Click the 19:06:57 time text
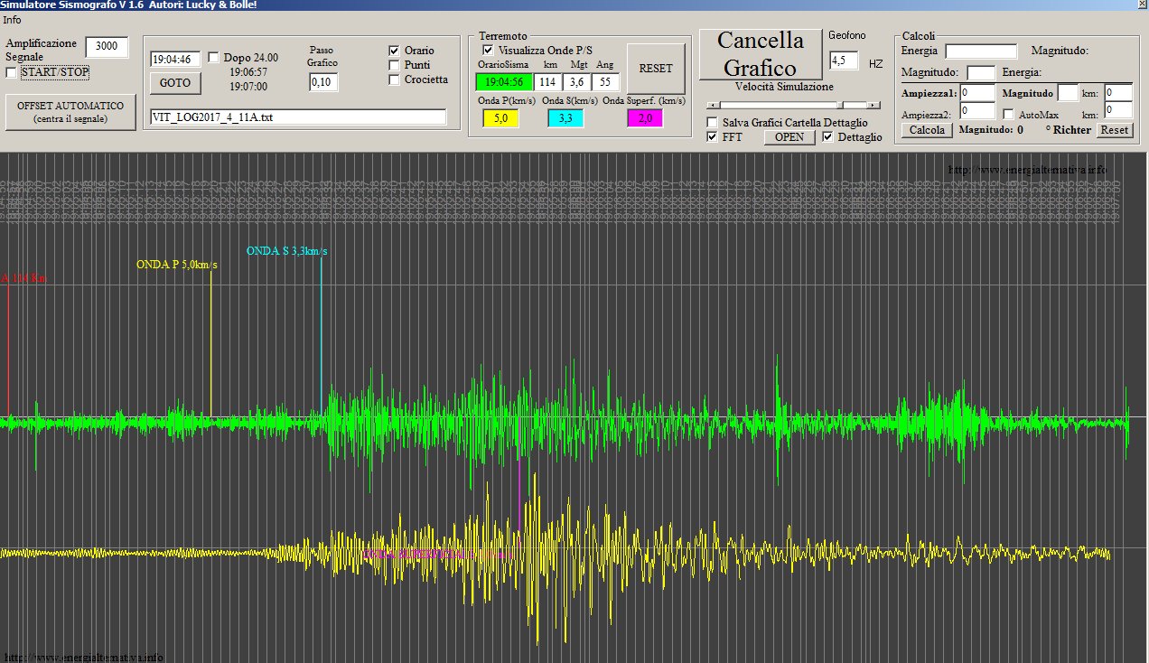This screenshot has height=663, width=1149. point(248,72)
